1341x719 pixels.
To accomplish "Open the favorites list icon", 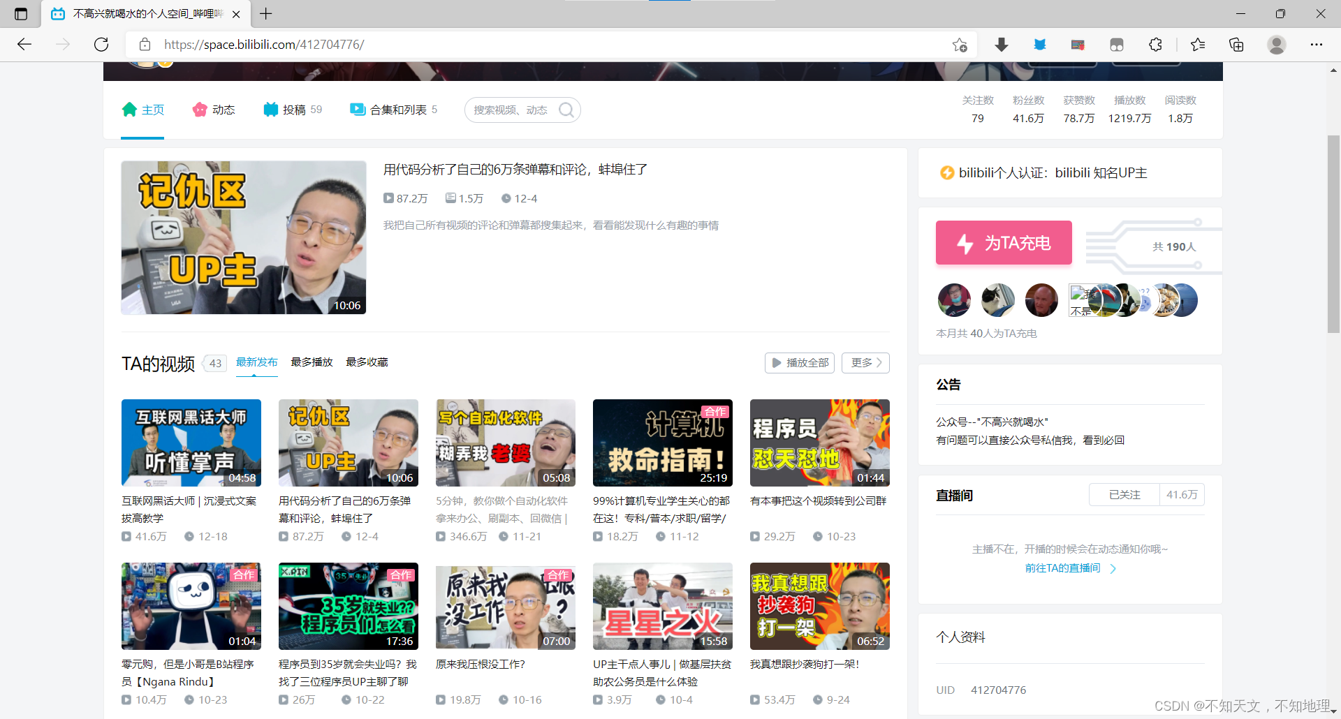I will (x=1198, y=45).
